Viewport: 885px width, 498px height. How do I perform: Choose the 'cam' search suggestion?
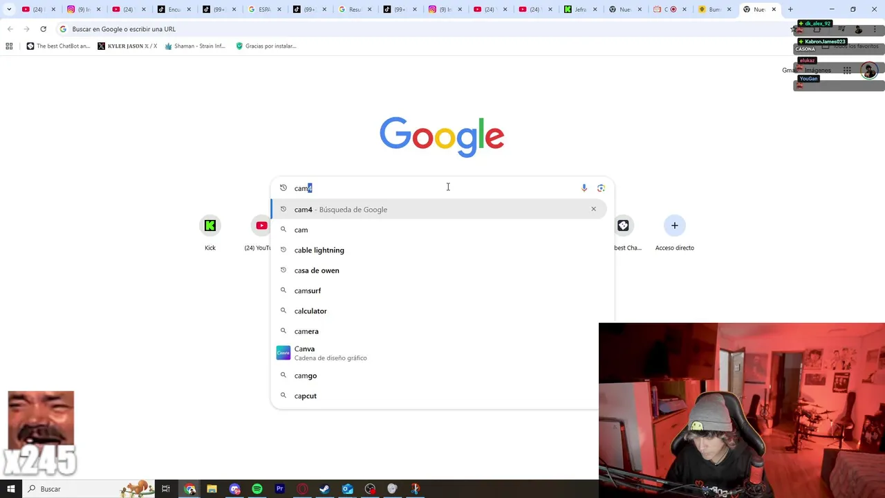click(438, 230)
